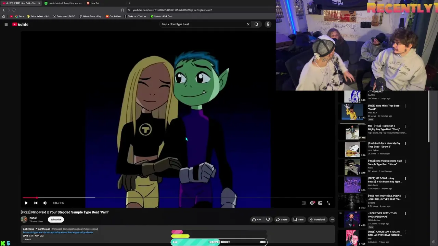Open the YouTube settings gear at bottom right
Image resolution: width=438 pixels, height=246 pixels.
click(x=434, y=242)
